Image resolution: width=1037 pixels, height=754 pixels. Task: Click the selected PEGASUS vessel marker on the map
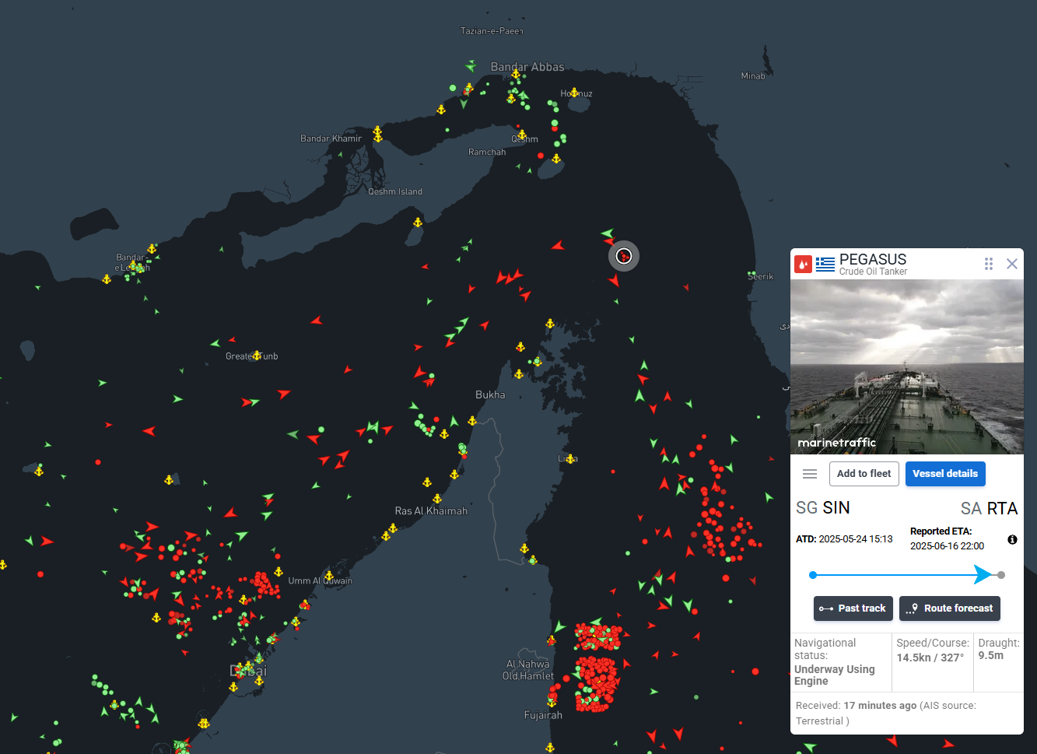click(624, 256)
